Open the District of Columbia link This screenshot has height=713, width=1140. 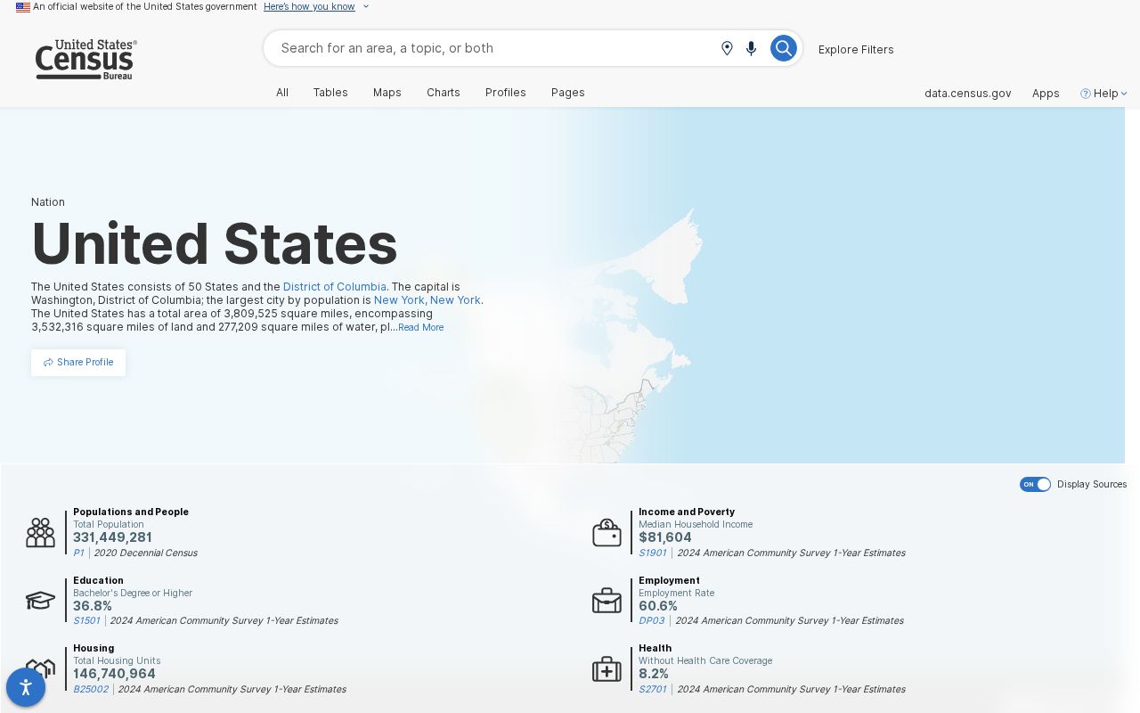point(335,287)
